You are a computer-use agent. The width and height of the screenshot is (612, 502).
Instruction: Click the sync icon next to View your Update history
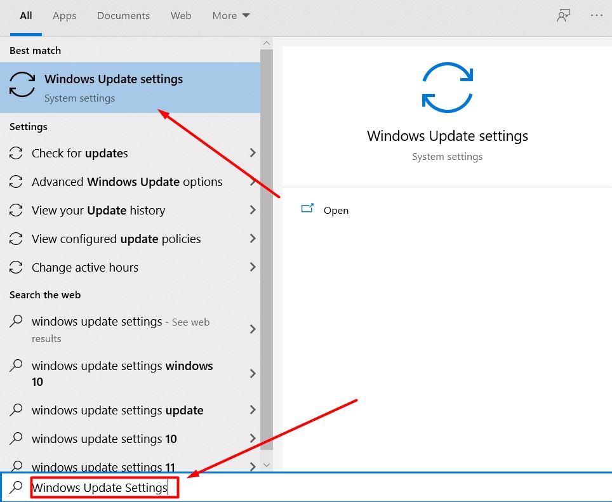[16, 210]
